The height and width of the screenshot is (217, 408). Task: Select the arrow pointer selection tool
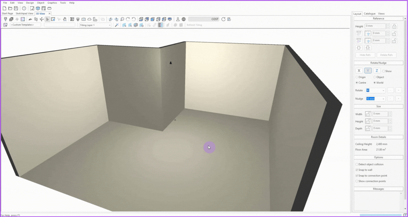coord(47,19)
